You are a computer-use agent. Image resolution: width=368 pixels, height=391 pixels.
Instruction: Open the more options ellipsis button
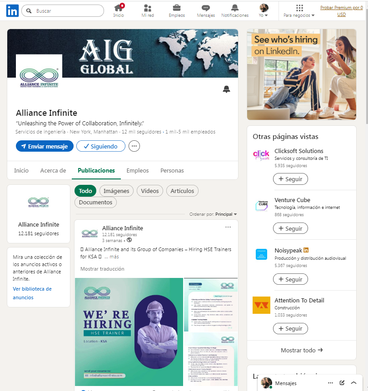[x=134, y=146]
